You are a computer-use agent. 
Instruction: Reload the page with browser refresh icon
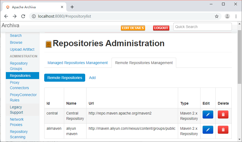click(x=23, y=16)
